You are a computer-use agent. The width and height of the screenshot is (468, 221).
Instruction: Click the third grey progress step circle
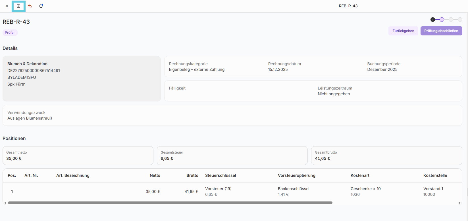(x=451, y=20)
